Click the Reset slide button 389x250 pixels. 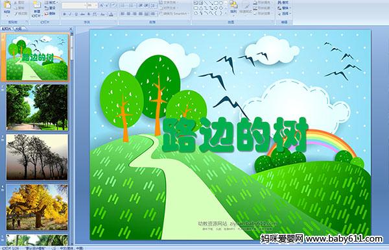click(50, 8)
